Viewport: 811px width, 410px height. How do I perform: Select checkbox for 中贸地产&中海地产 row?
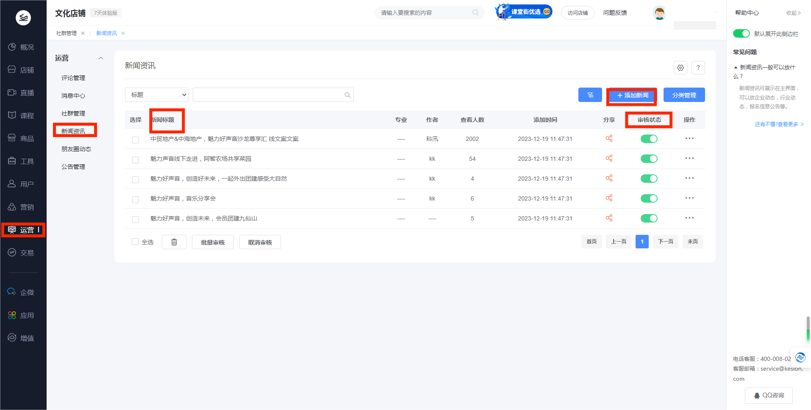(136, 140)
